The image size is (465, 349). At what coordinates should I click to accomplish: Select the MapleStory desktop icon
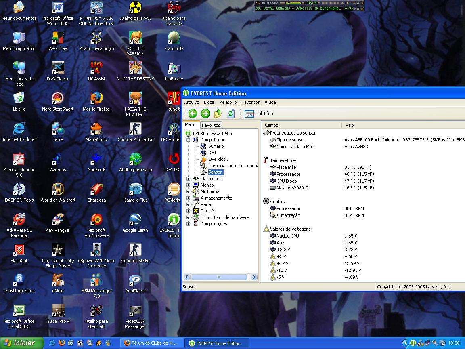(96, 132)
